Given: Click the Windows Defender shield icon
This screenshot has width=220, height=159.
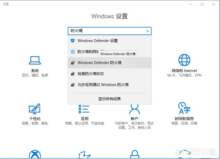Looking at the screenshot, I should [x=73, y=41].
